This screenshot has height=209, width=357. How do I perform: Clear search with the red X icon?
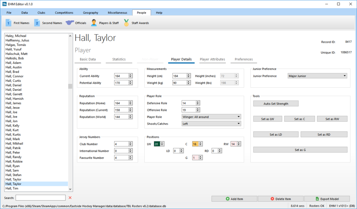tap(70, 198)
